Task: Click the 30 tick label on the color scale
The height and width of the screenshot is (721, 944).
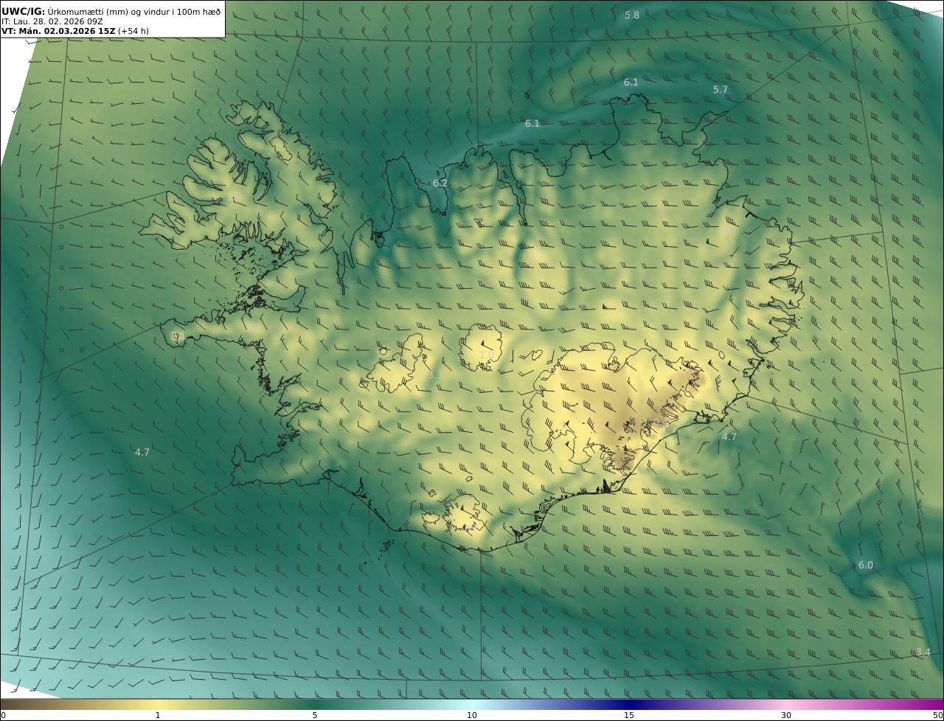Action: 786,715
